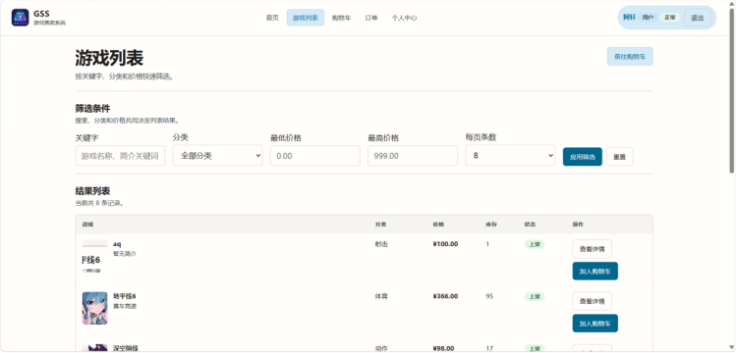The image size is (737, 353).
Task: Click the 最低价格 input field
Action: pos(314,156)
